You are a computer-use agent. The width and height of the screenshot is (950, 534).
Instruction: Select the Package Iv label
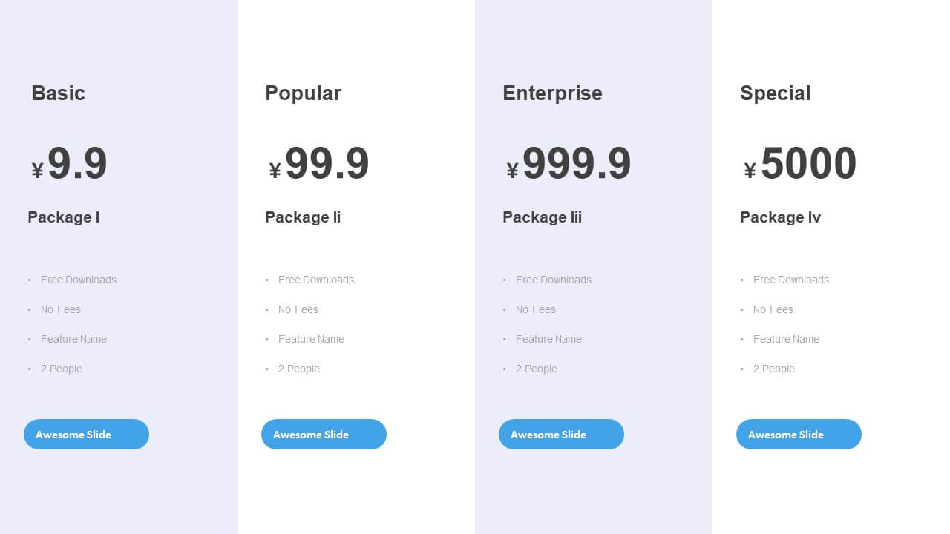click(x=780, y=217)
